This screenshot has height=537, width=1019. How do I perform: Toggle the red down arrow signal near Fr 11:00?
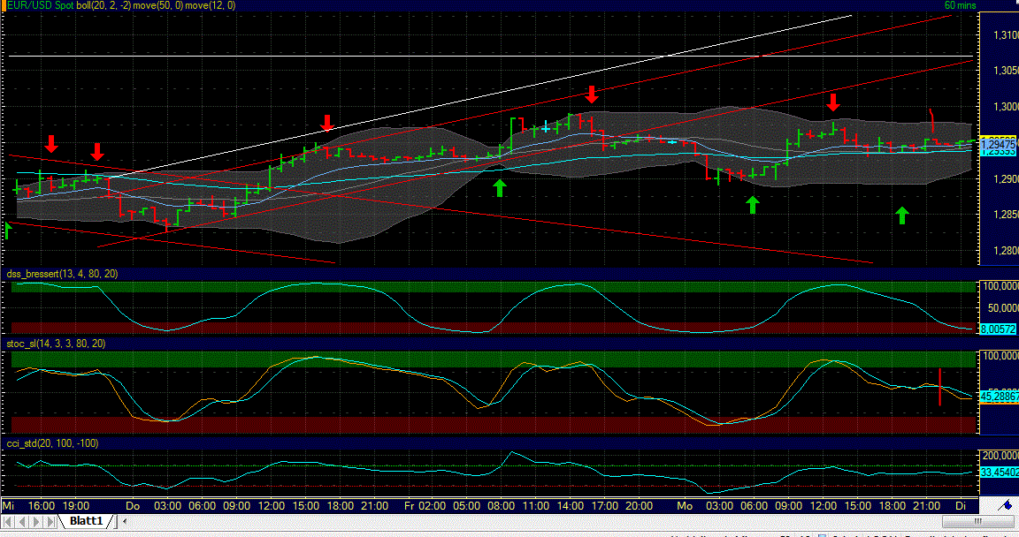tap(591, 95)
